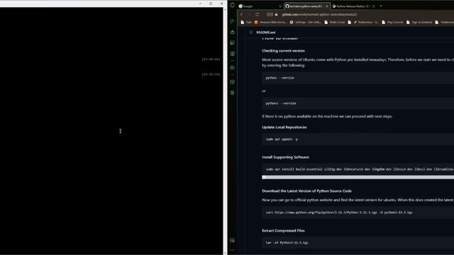Click the upper timestamp in terminal
Image resolution: width=454 pixels, height=255 pixels.
click(211, 59)
